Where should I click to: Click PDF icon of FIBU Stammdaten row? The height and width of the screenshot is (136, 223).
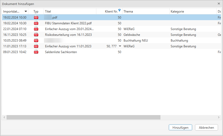click(x=36, y=23)
